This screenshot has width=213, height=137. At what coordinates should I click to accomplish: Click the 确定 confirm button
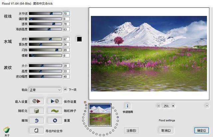click(201, 130)
